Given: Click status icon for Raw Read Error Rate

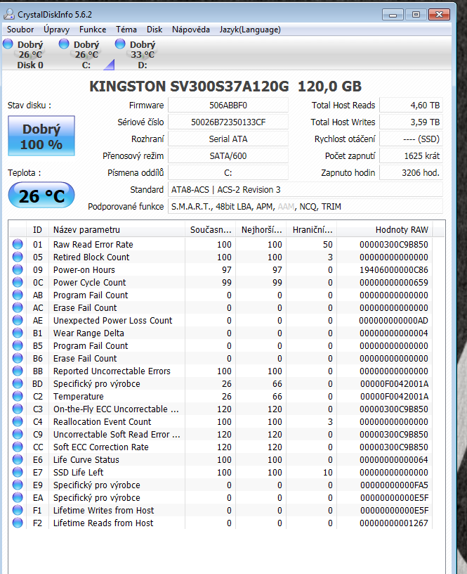Looking at the screenshot, I should click(x=18, y=244).
